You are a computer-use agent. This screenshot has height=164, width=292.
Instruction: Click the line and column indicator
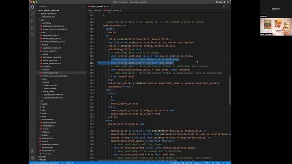point(180,163)
